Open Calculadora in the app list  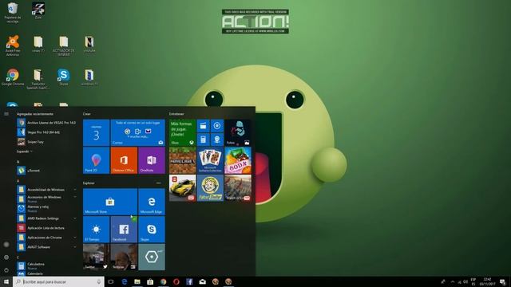click(x=46, y=265)
